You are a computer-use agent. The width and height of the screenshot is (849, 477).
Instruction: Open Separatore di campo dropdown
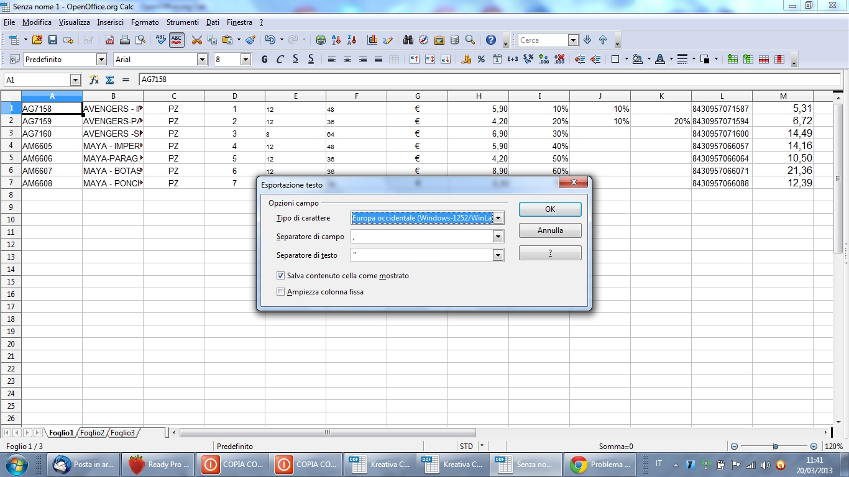[498, 237]
